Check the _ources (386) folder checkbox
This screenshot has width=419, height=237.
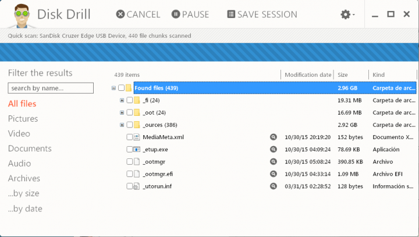(130, 125)
